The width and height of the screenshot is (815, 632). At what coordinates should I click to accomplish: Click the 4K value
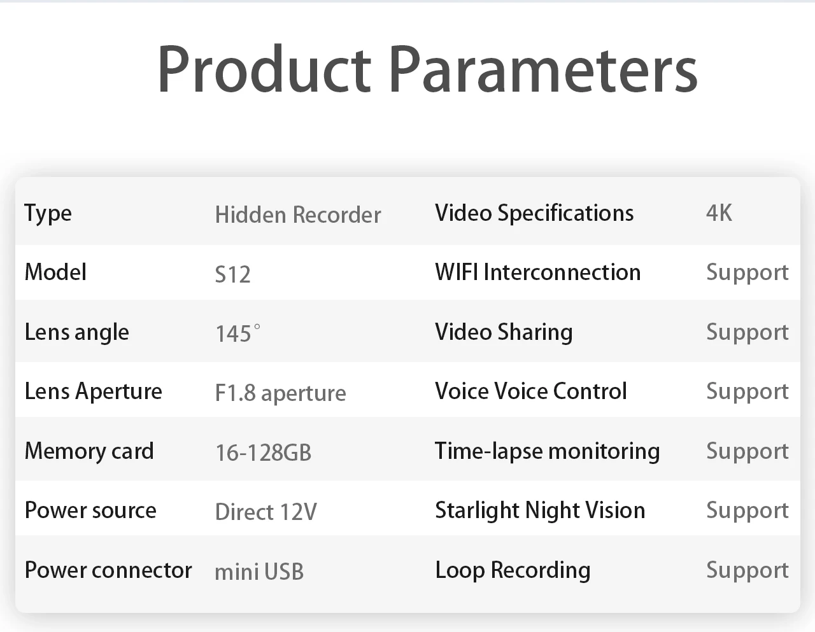tap(719, 213)
